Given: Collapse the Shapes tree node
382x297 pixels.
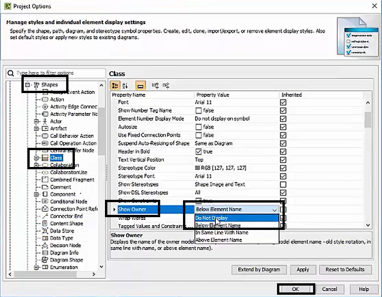Looking at the screenshot, I should click(x=28, y=85).
